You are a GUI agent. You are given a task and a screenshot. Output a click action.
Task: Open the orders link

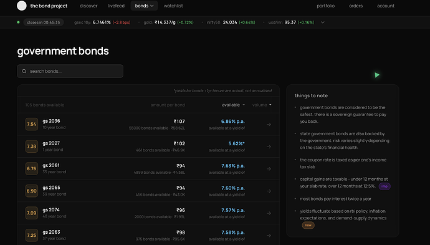[x=356, y=6]
